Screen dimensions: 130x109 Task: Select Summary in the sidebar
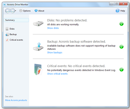pyautogui.click(x=16, y=20)
